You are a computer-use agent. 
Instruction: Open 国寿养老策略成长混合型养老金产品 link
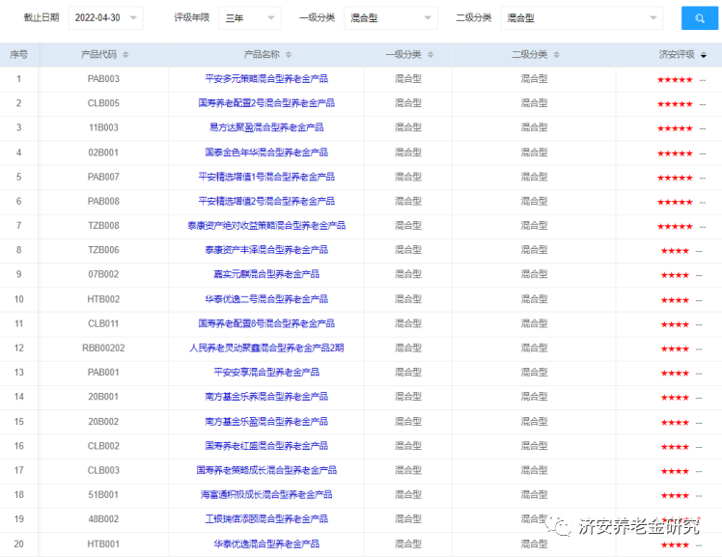(266, 470)
